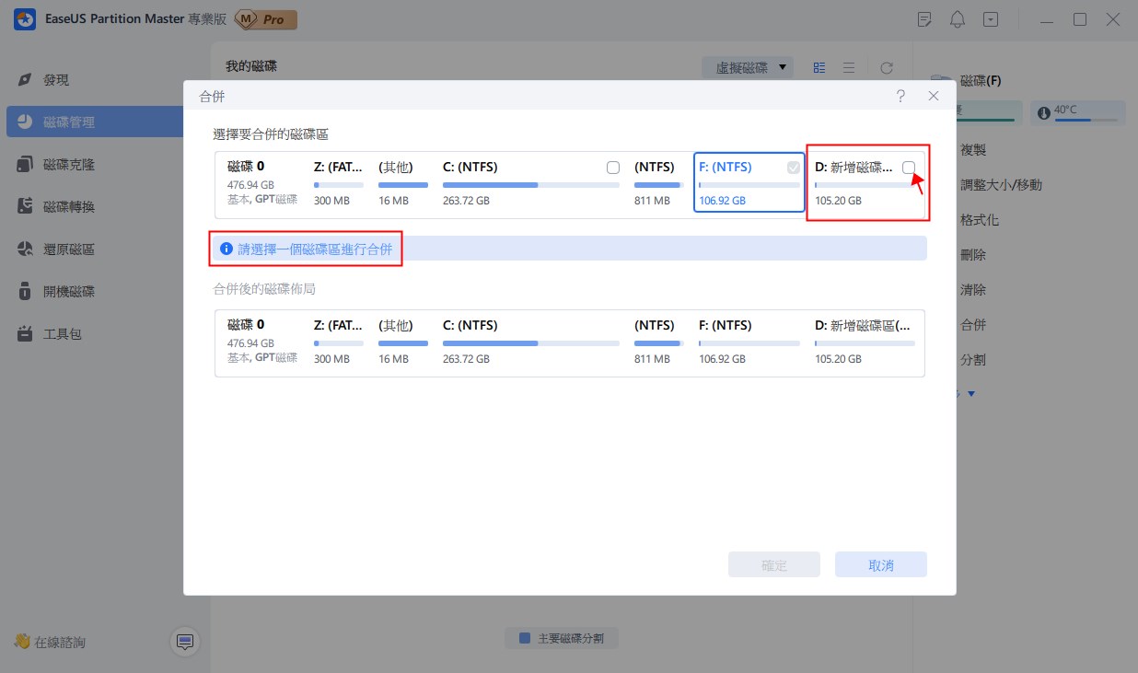The width and height of the screenshot is (1138, 673).
Task: Open the feedback note icon
Action: pyautogui.click(x=923, y=18)
